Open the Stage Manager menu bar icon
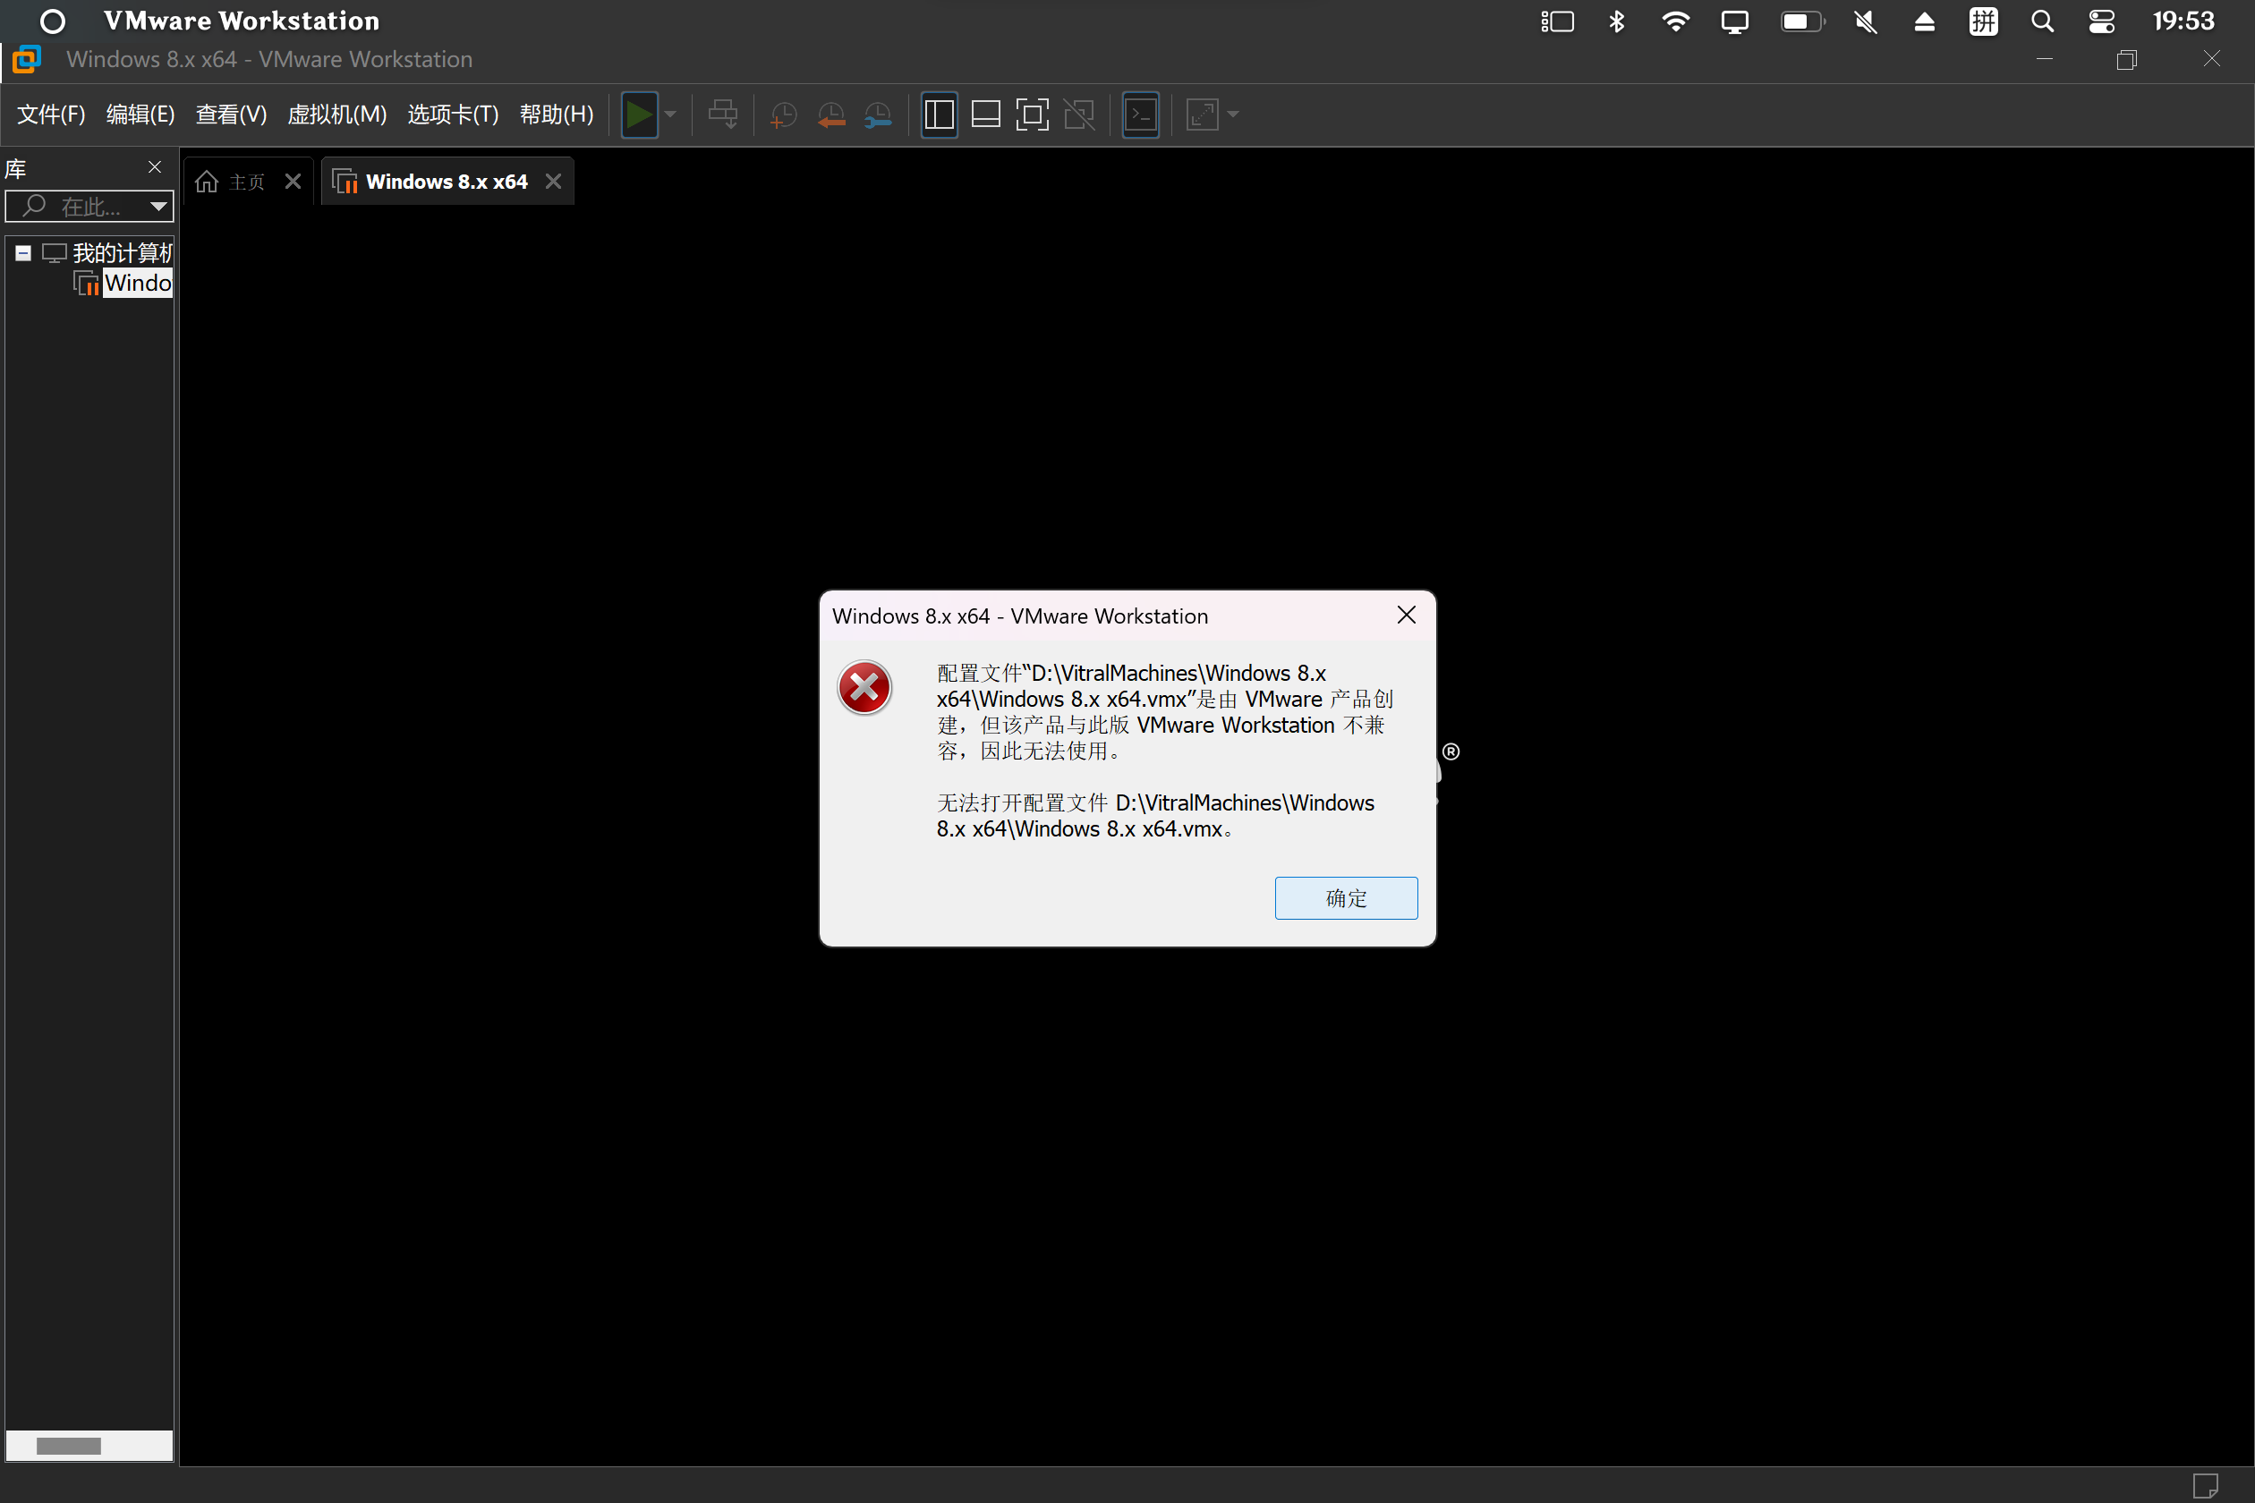Image resolution: width=2255 pixels, height=1503 pixels. [1558, 21]
